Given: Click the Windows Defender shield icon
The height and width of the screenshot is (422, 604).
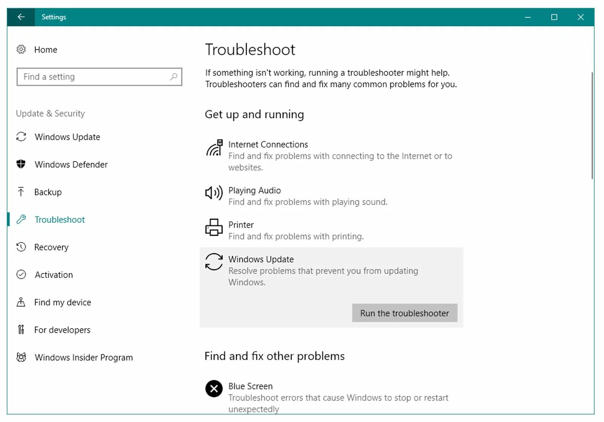Looking at the screenshot, I should tap(21, 164).
